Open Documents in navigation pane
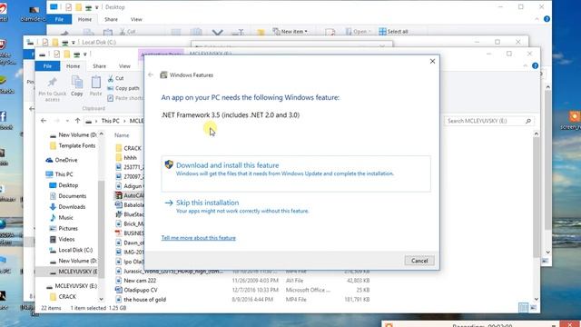The height and width of the screenshot is (327, 581). (68, 196)
